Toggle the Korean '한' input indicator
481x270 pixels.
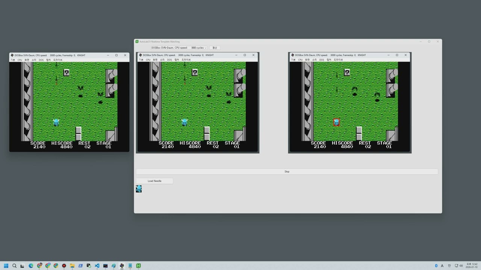click(x=449, y=266)
